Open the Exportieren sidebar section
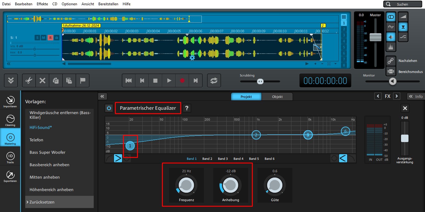Viewport: 425px width, 212px height. click(x=10, y=176)
